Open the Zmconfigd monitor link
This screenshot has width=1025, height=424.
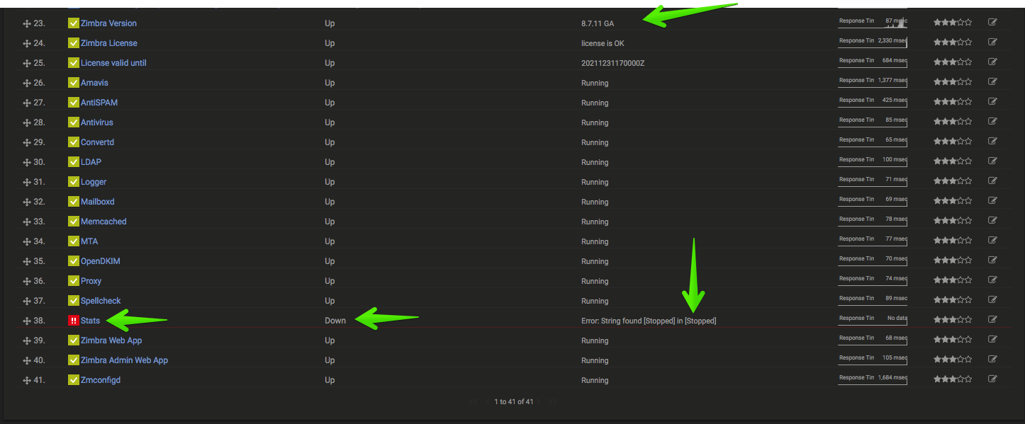click(101, 380)
